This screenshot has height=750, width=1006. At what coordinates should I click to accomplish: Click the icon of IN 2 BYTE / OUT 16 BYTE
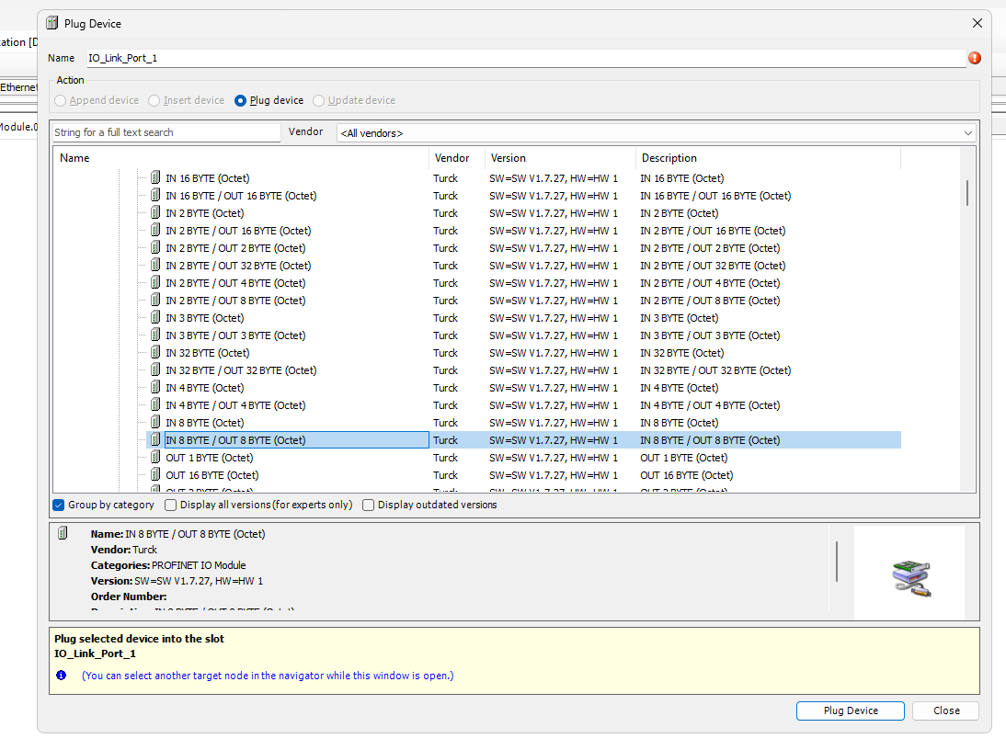(155, 230)
